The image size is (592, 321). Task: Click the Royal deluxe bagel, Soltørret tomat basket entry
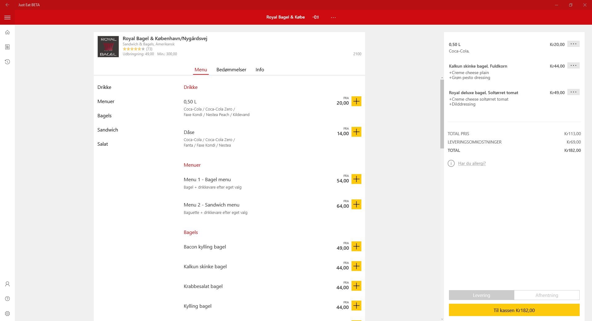[x=483, y=93]
